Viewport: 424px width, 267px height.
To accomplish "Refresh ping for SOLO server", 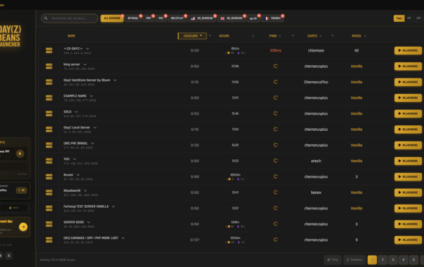I will click(275, 113).
